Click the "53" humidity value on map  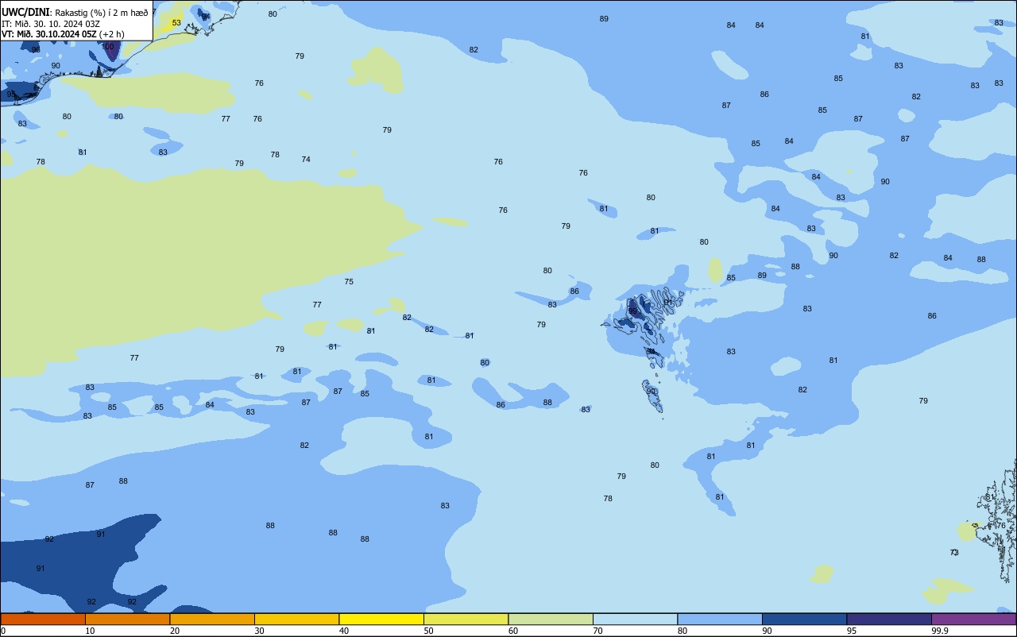click(176, 23)
